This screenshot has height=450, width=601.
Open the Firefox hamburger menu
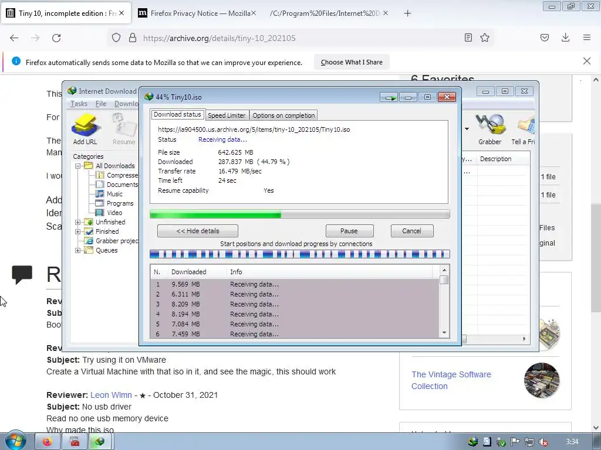click(587, 37)
